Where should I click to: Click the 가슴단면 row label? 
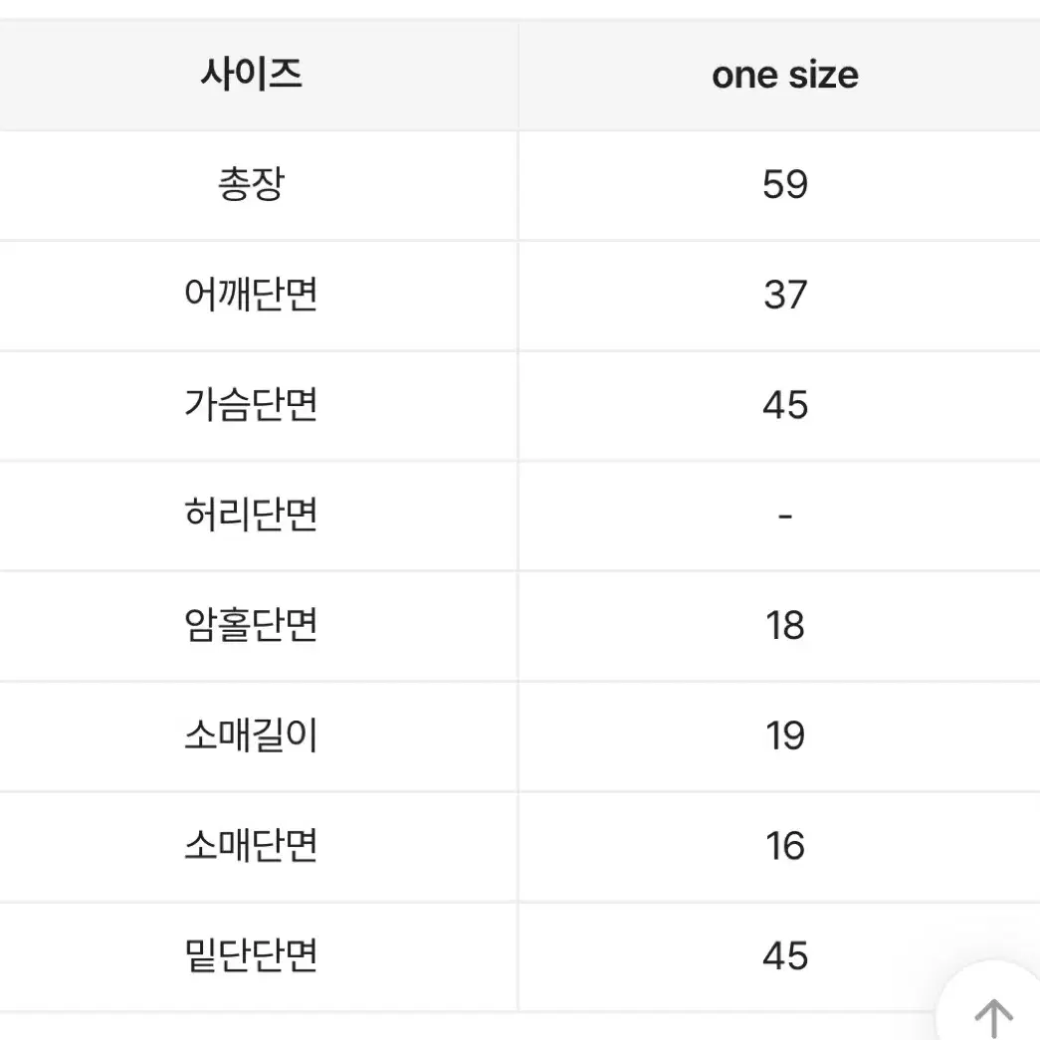coord(252,405)
